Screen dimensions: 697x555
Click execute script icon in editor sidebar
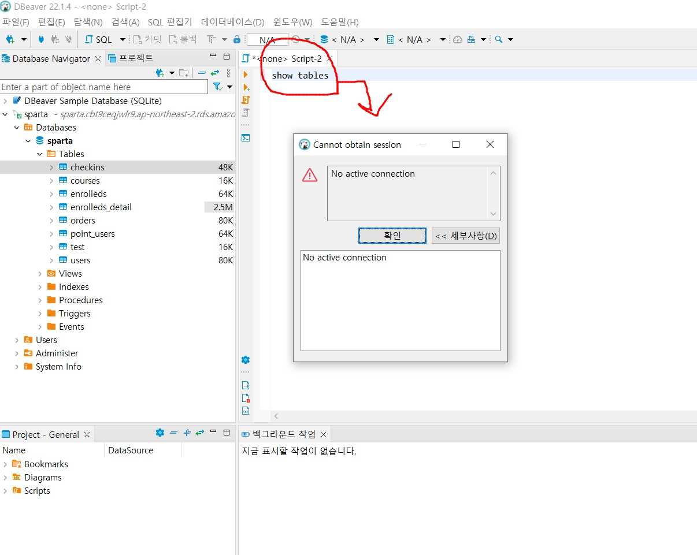246,100
